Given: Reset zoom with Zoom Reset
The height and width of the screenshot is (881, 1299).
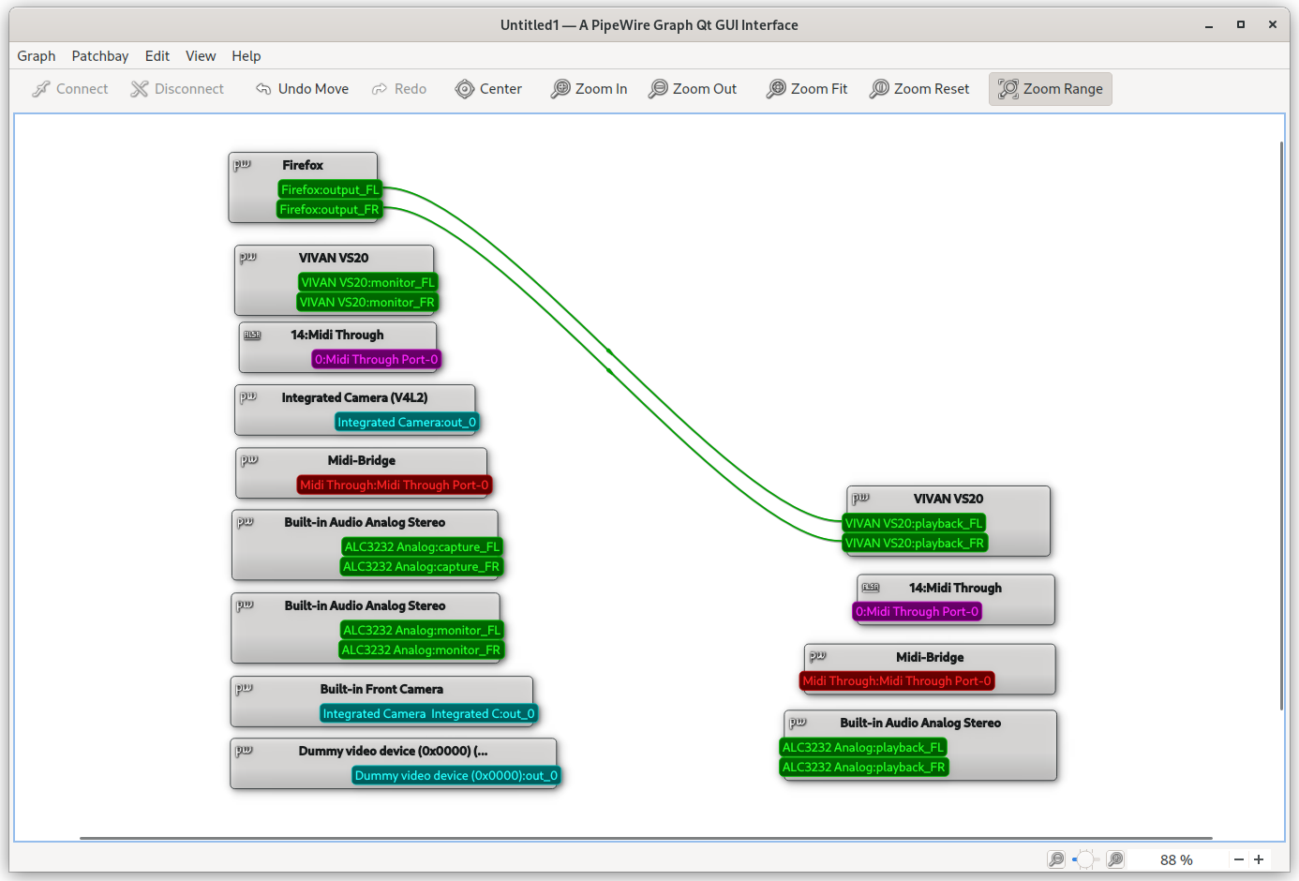Looking at the screenshot, I should click(919, 89).
